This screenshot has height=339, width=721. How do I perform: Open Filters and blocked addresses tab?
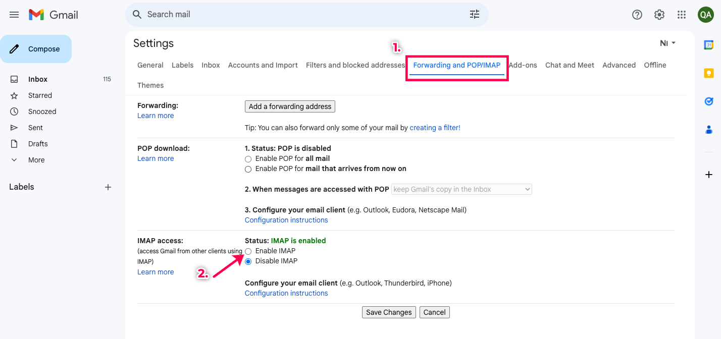tap(355, 65)
